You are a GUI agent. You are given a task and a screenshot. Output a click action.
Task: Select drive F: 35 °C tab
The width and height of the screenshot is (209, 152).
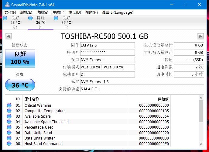(66, 22)
